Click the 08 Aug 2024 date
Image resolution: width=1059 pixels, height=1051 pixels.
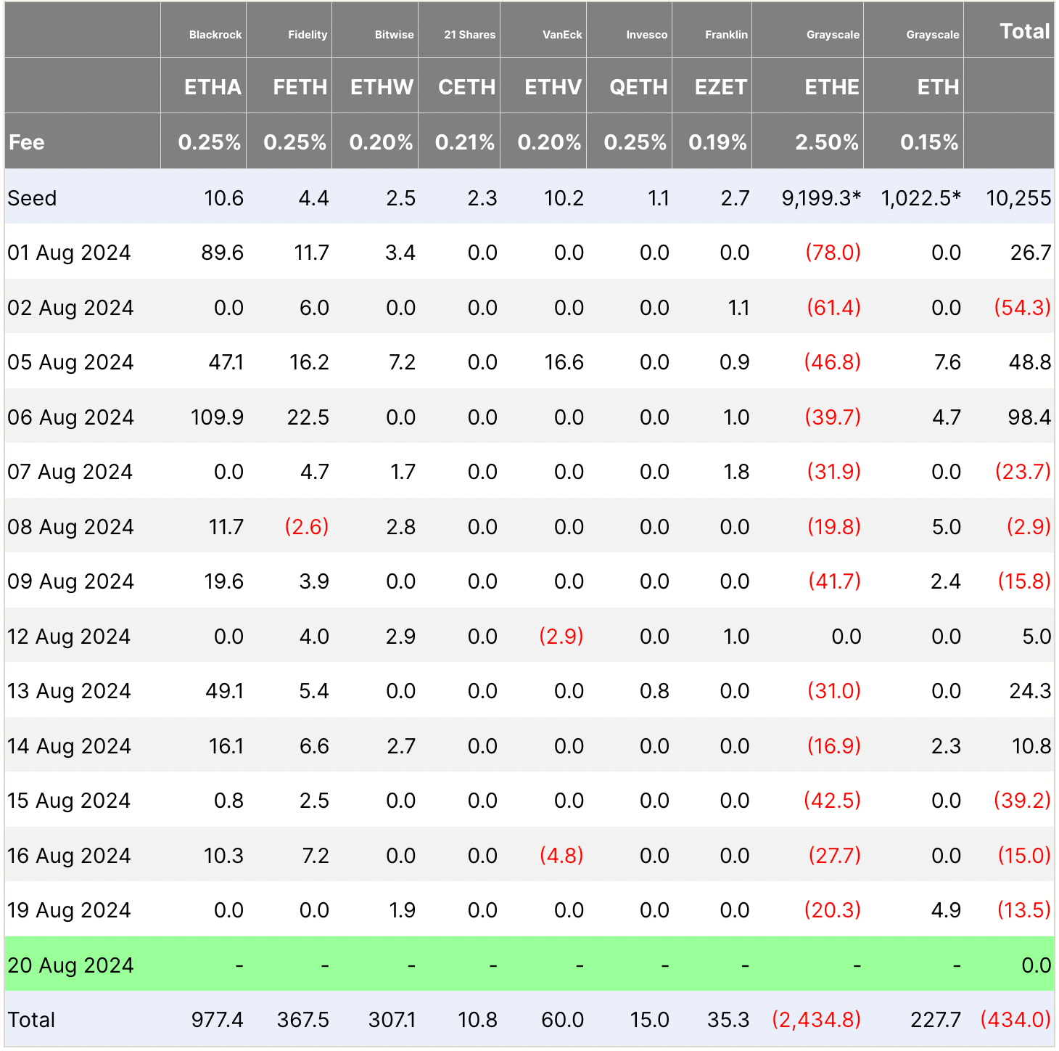click(x=70, y=527)
